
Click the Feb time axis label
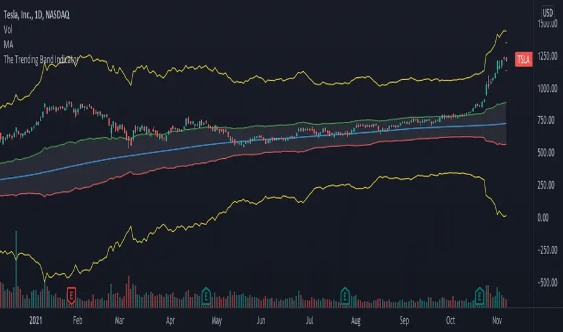[x=77, y=321]
